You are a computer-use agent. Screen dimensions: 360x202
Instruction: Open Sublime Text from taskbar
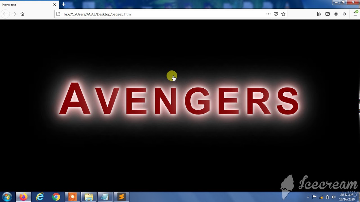121,197
